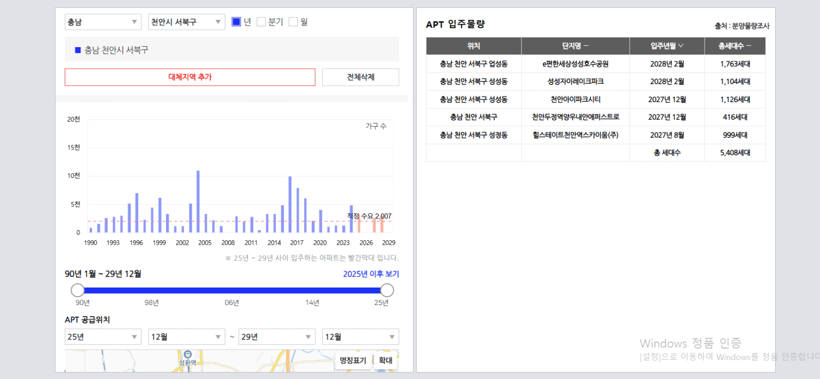Open the end year 29년 dropdown
The height and width of the screenshot is (379, 820).
pyautogui.click(x=277, y=337)
